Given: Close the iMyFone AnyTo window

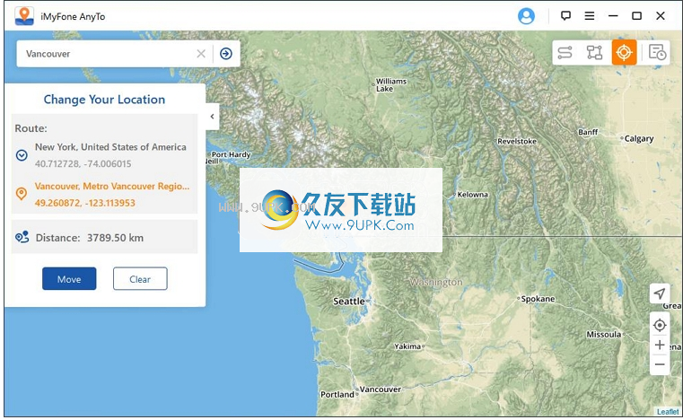Looking at the screenshot, I should [661, 16].
